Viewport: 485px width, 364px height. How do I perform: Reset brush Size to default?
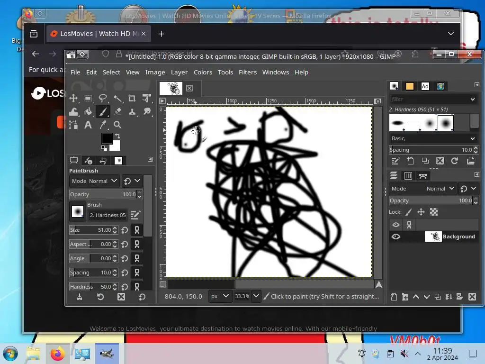point(125,230)
